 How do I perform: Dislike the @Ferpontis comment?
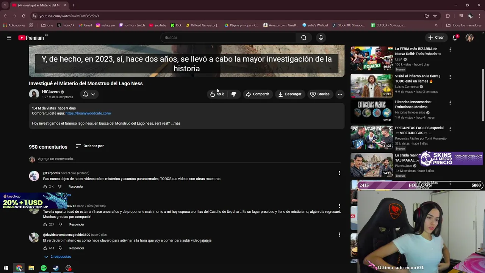59,187
